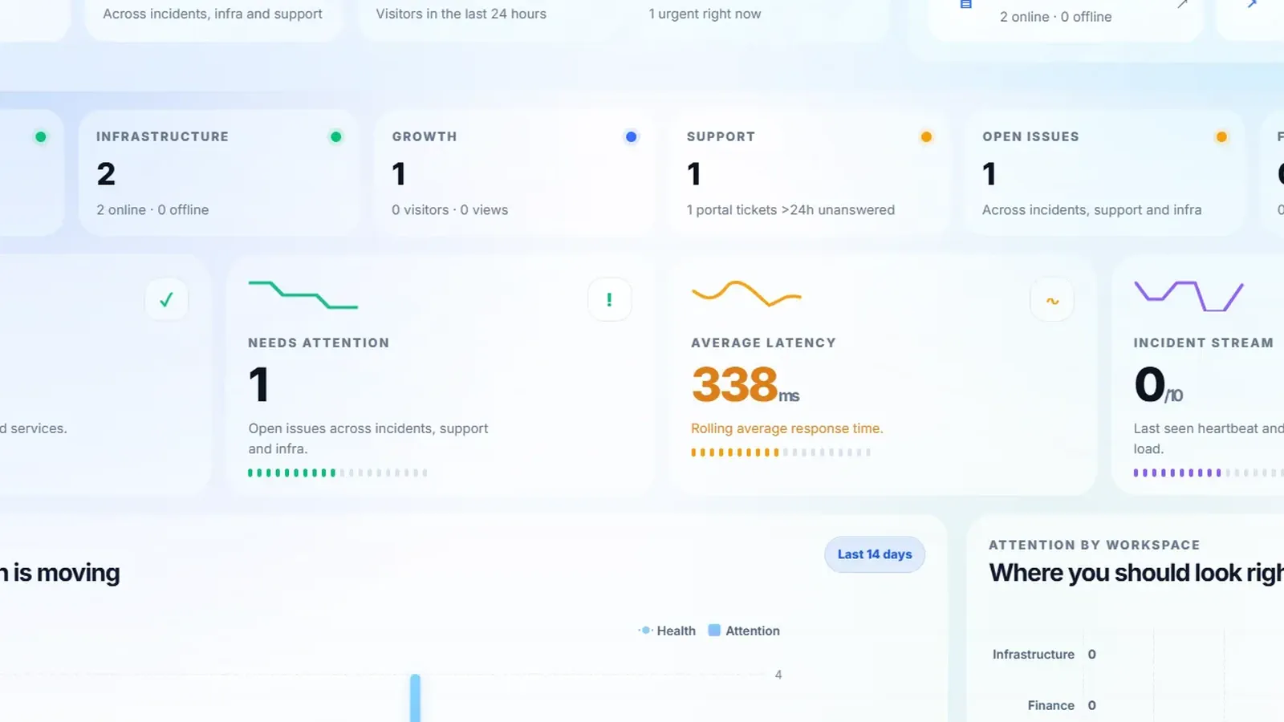Click "Across incidents, infra and support" at top
1284x722 pixels.
tap(213, 14)
